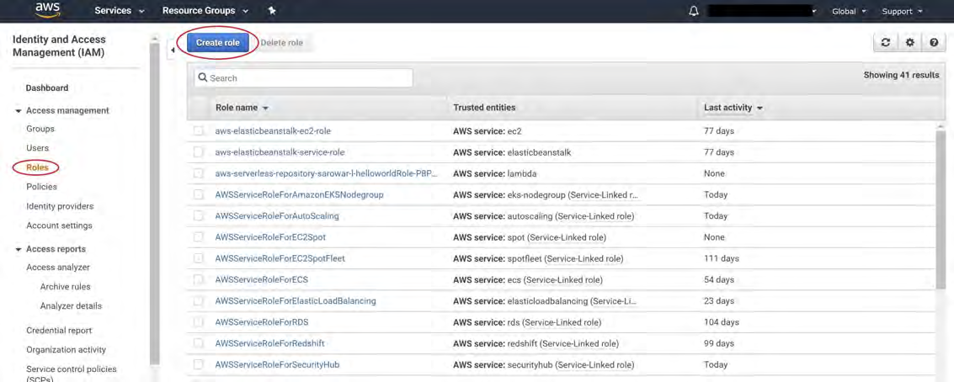Open Access analyzer in sidebar

[x=58, y=268]
